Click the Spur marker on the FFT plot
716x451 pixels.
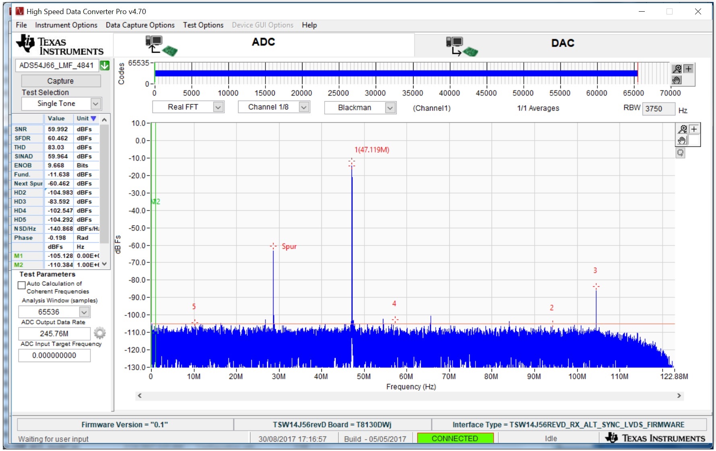[x=273, y=246]
